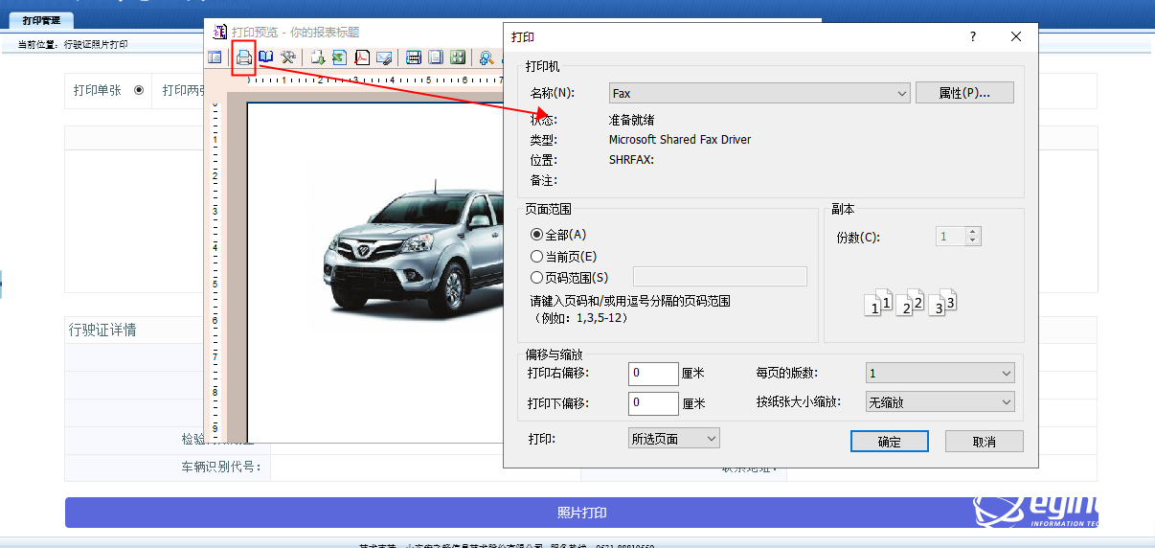
Task: Click the printer icon in print preview toolbar
Action: [x=244, y=57]
